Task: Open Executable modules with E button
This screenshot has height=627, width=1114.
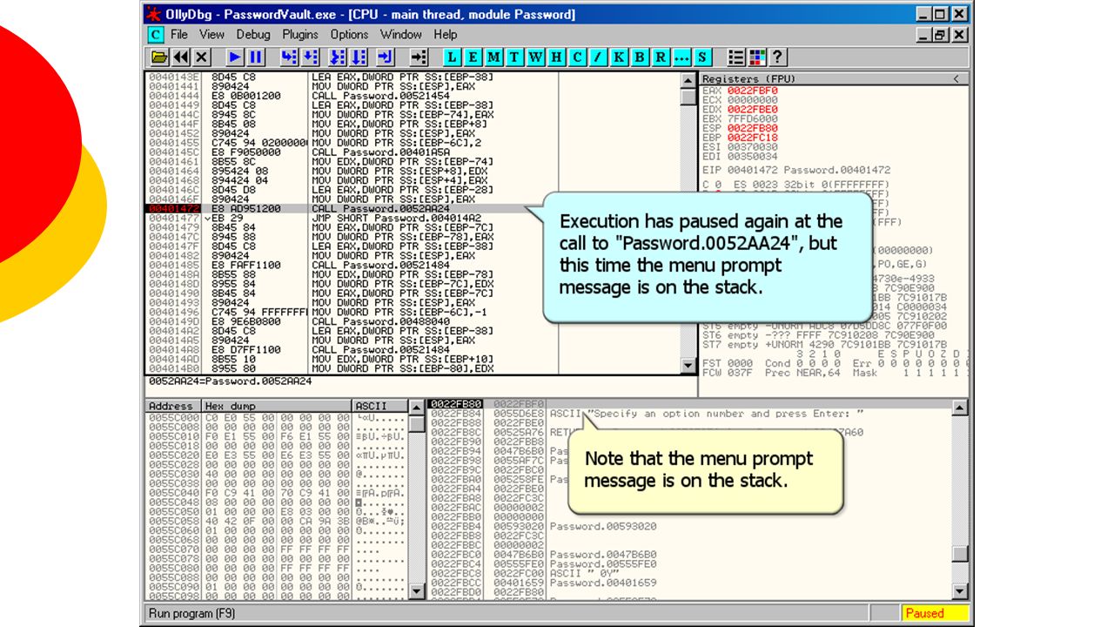Action: coord(473,57)
